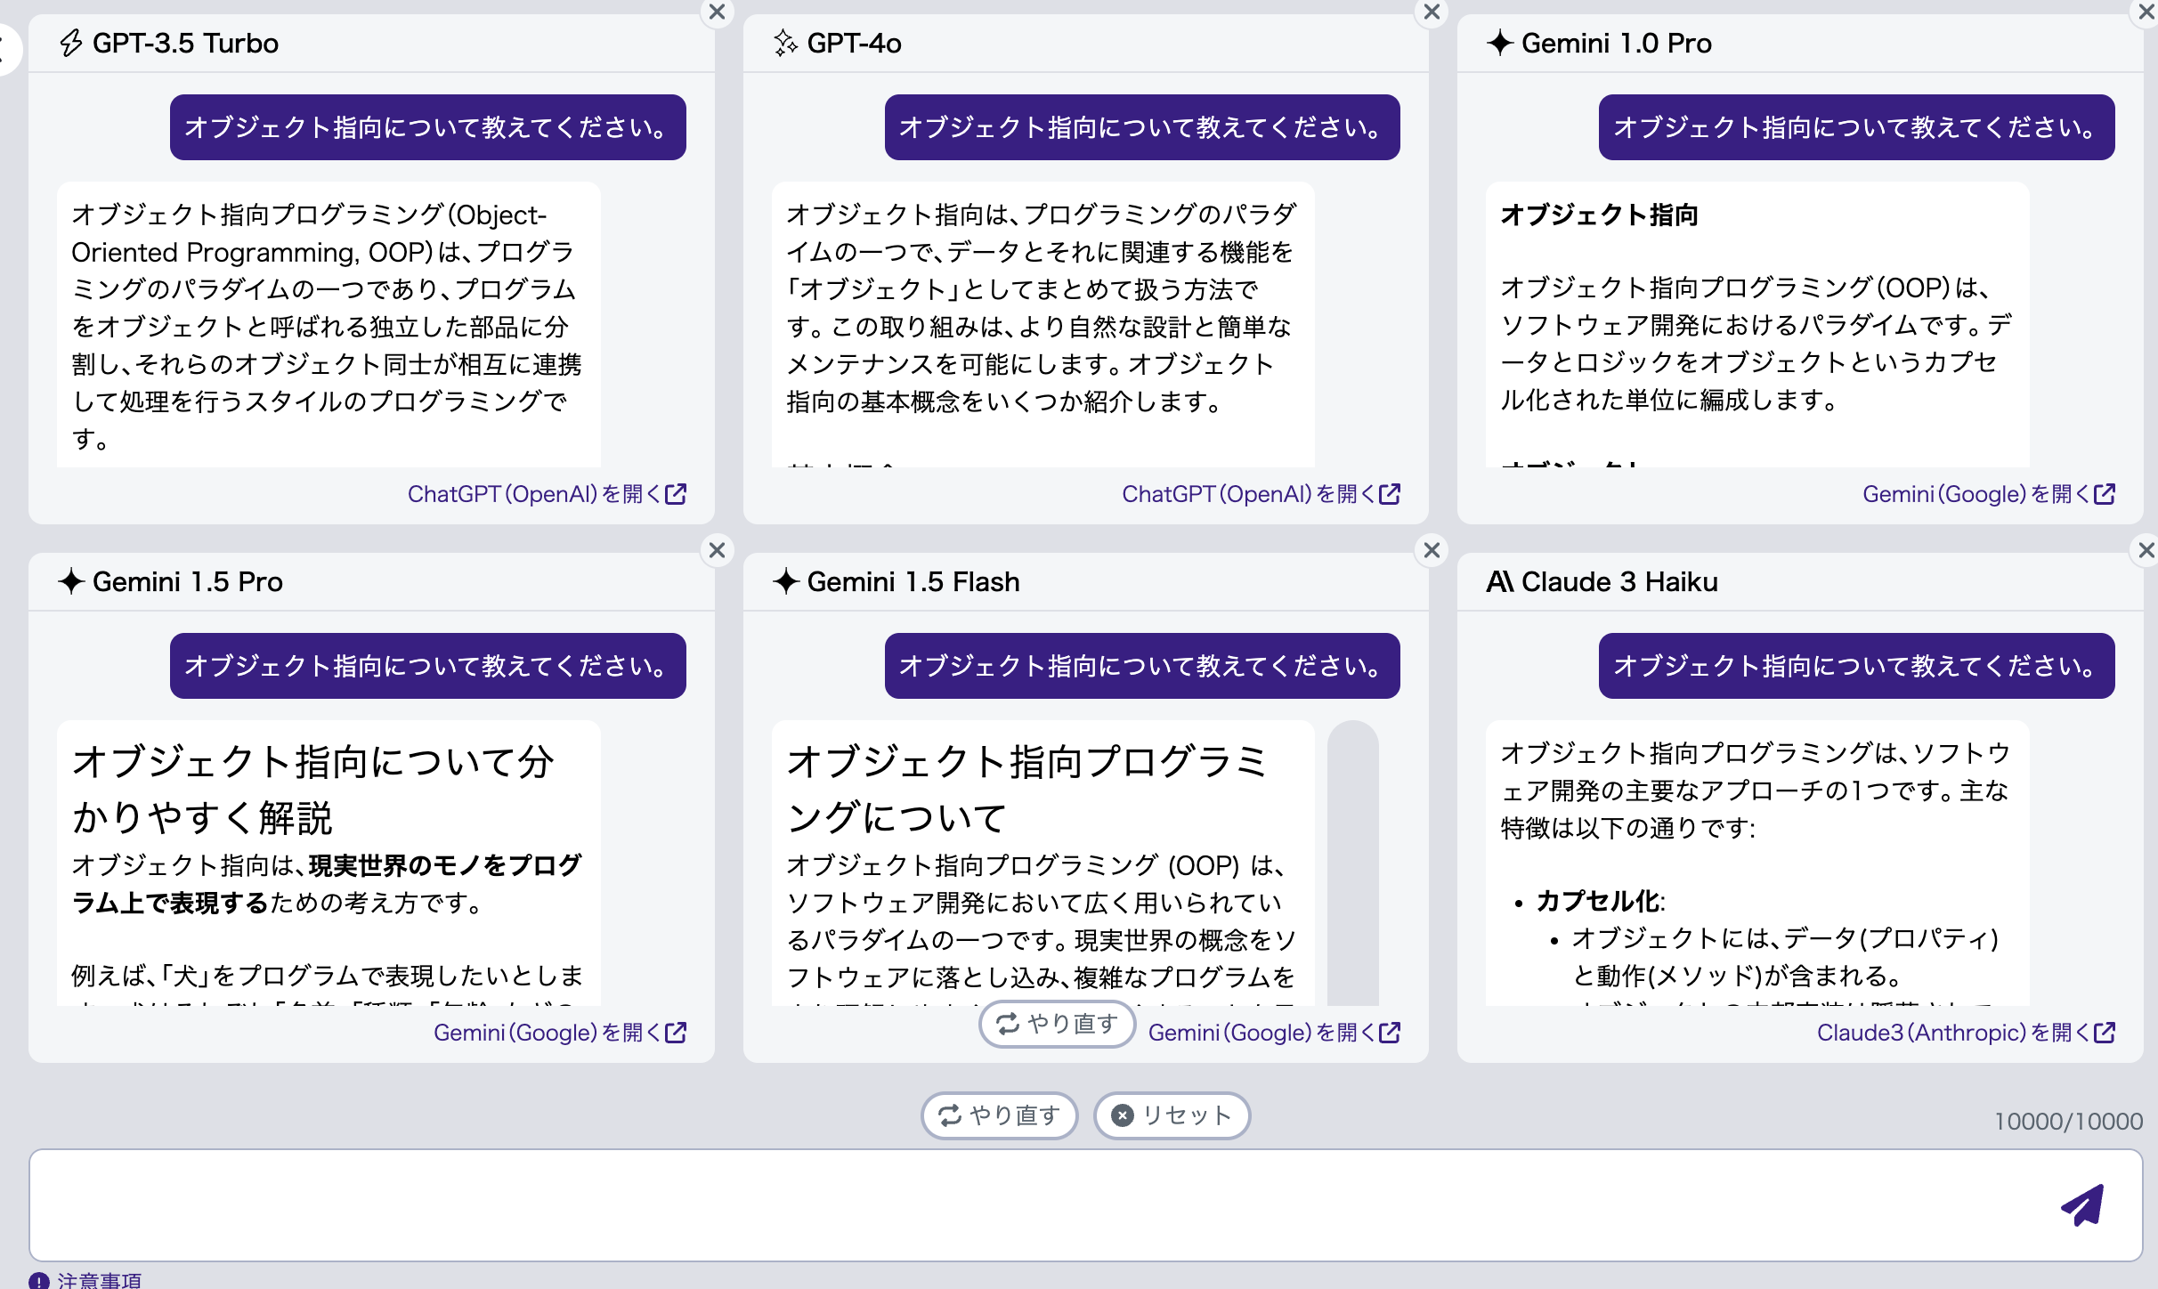Click the star icon beside Gemini 1.0 Pro
Image resolution: width=2158 pixels, height=1289 pixels.
(x=1502, y=43)
